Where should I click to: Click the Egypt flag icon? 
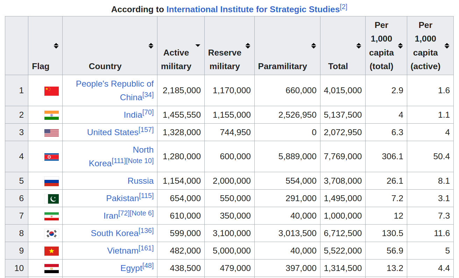(51, 269)
